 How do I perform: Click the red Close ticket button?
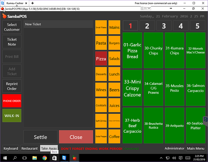click(76, 137)
